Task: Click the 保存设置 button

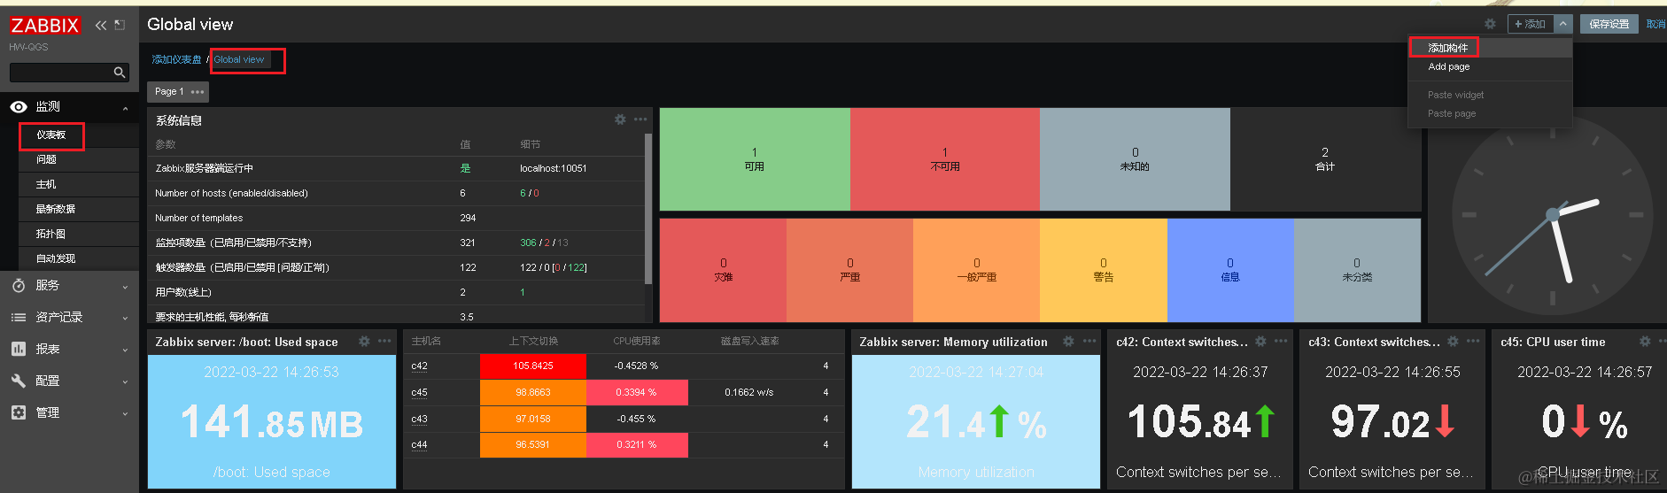Action: pyautogui.click(x=1609, y=24)
